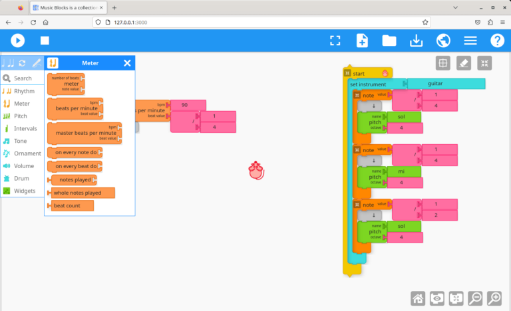Click the eraser clean icon
511x311 pixels.
[x=464, y=63]
